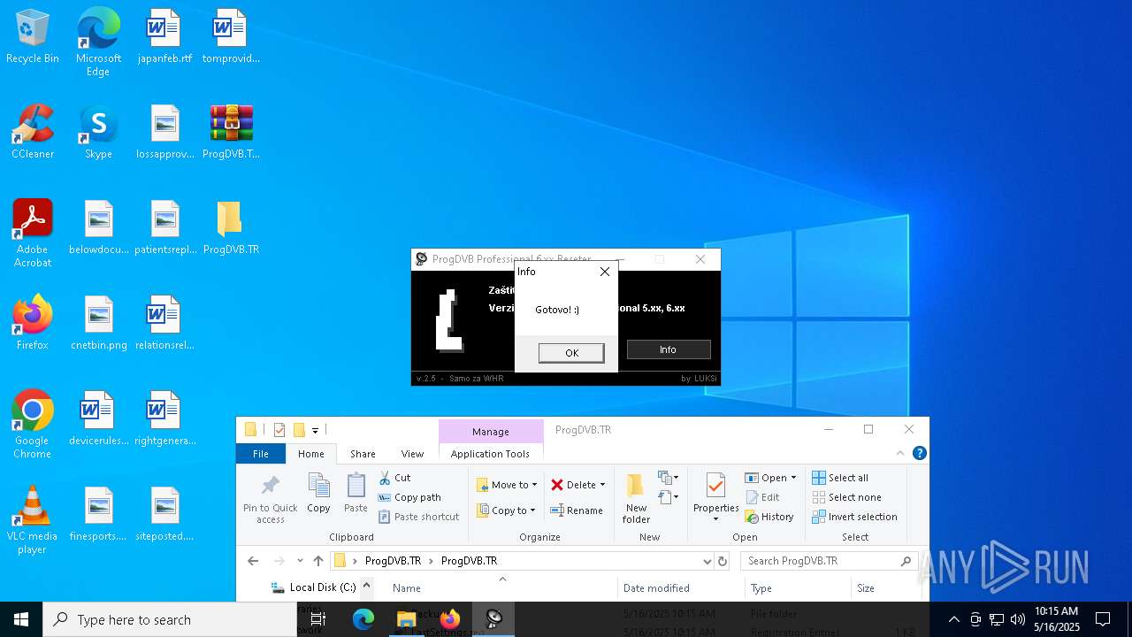Open the File menu in Explorer

click(261, 454)
